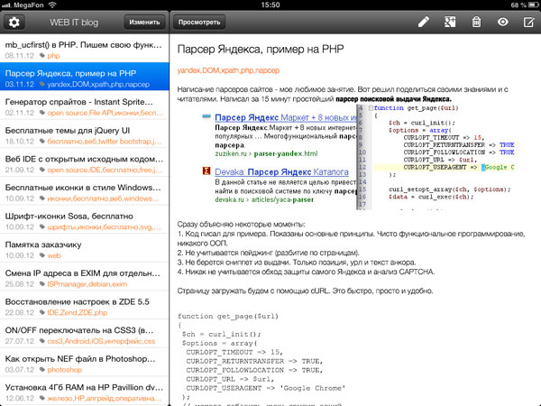Open post Восстановление настроек в ZDE 5.5
The width and height of the screenshot is (541, 406).
point(85,305)
